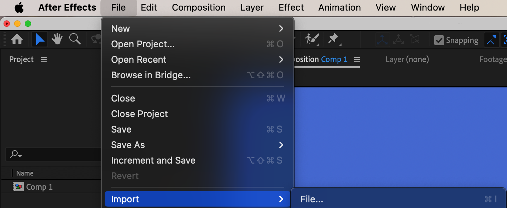
Task: Click the local axis mode icon
Action: (x=383, y=40)
